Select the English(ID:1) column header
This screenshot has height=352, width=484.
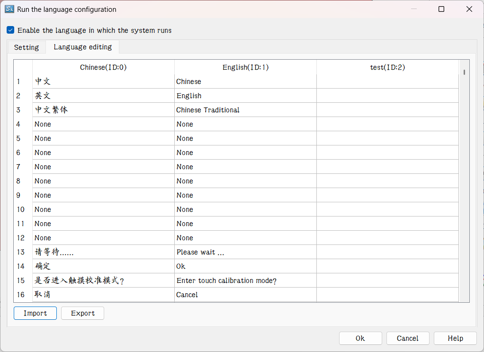tap(245, 67)
